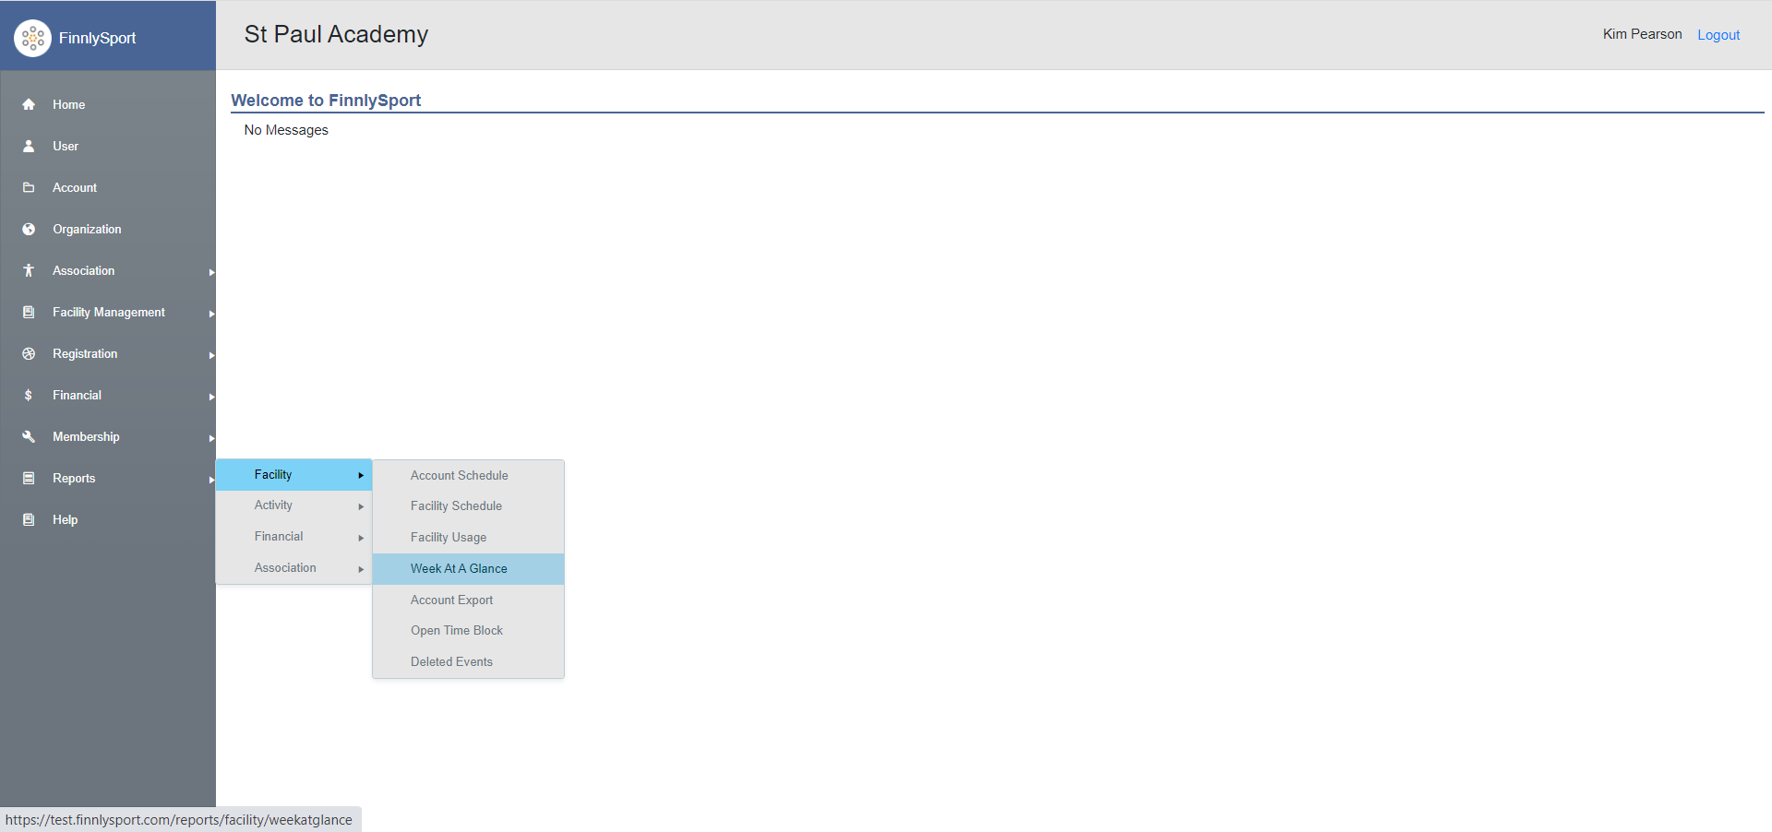Open the Facility reports submenu item

[x=293, y=474]
